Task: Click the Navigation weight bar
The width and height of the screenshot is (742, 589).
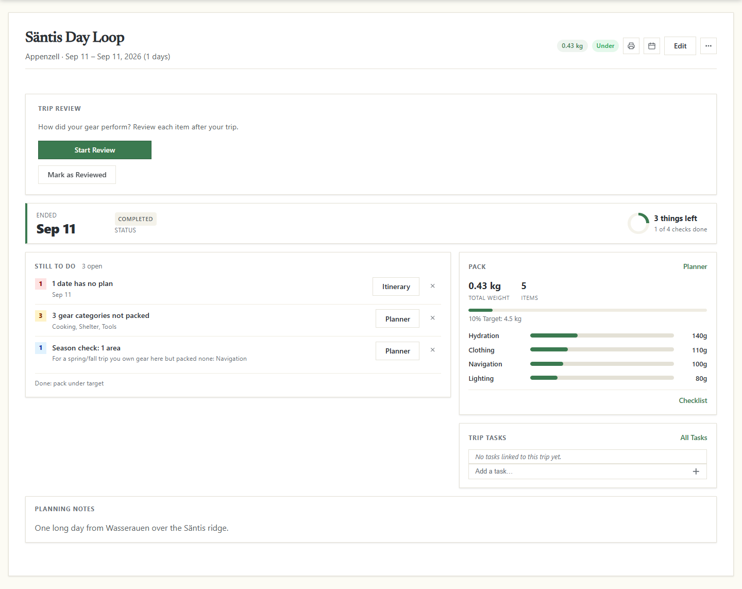Action: click(602, 364)
